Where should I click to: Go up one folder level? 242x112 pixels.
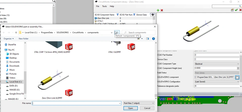16,33
